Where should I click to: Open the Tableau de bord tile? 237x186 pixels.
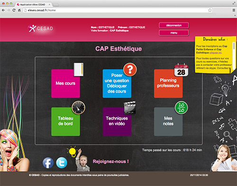tap(65, 121)
